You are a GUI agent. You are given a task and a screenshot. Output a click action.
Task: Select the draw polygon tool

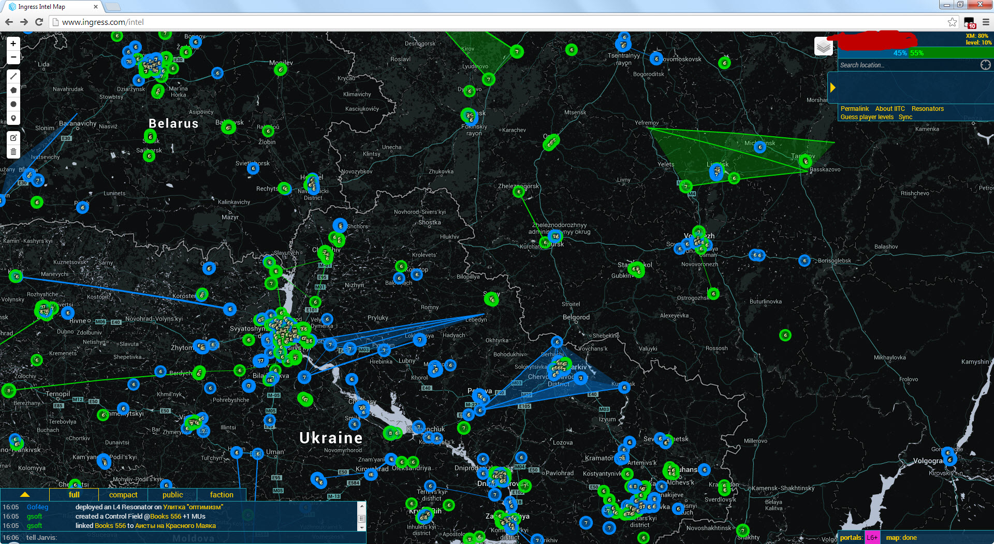point(13,90)
